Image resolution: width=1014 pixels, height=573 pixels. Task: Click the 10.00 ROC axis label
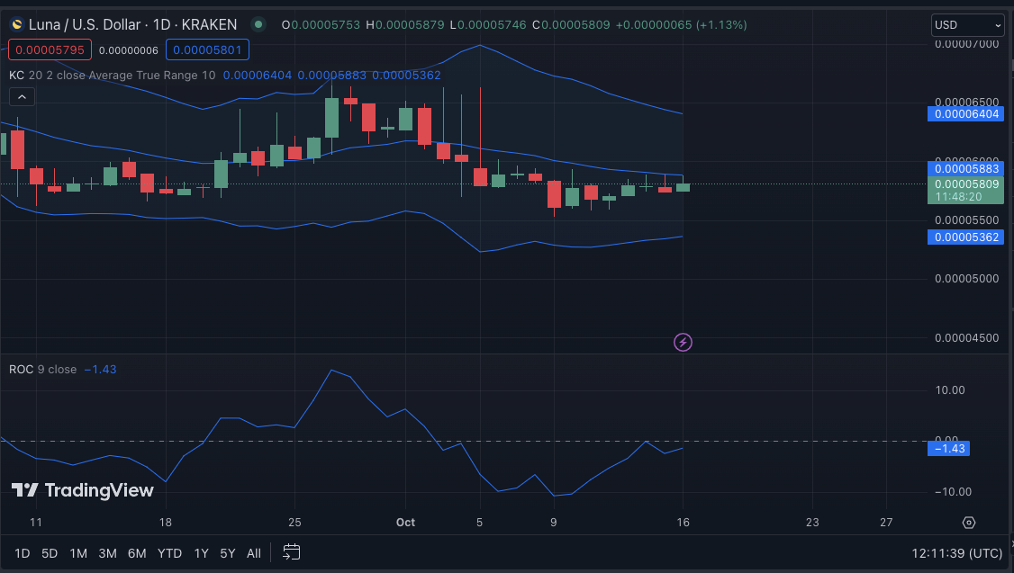[x=950, y=389]
